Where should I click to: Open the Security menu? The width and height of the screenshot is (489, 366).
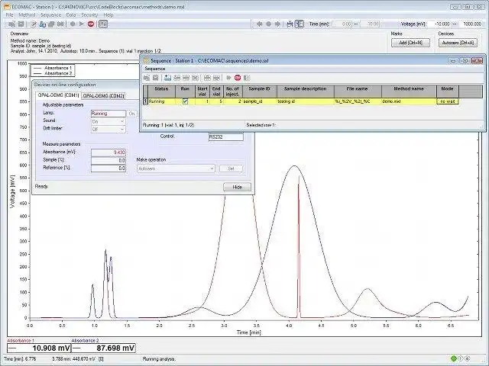click(x=89, y=15)
